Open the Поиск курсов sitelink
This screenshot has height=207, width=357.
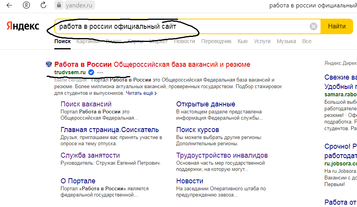[x=198, y=130]
